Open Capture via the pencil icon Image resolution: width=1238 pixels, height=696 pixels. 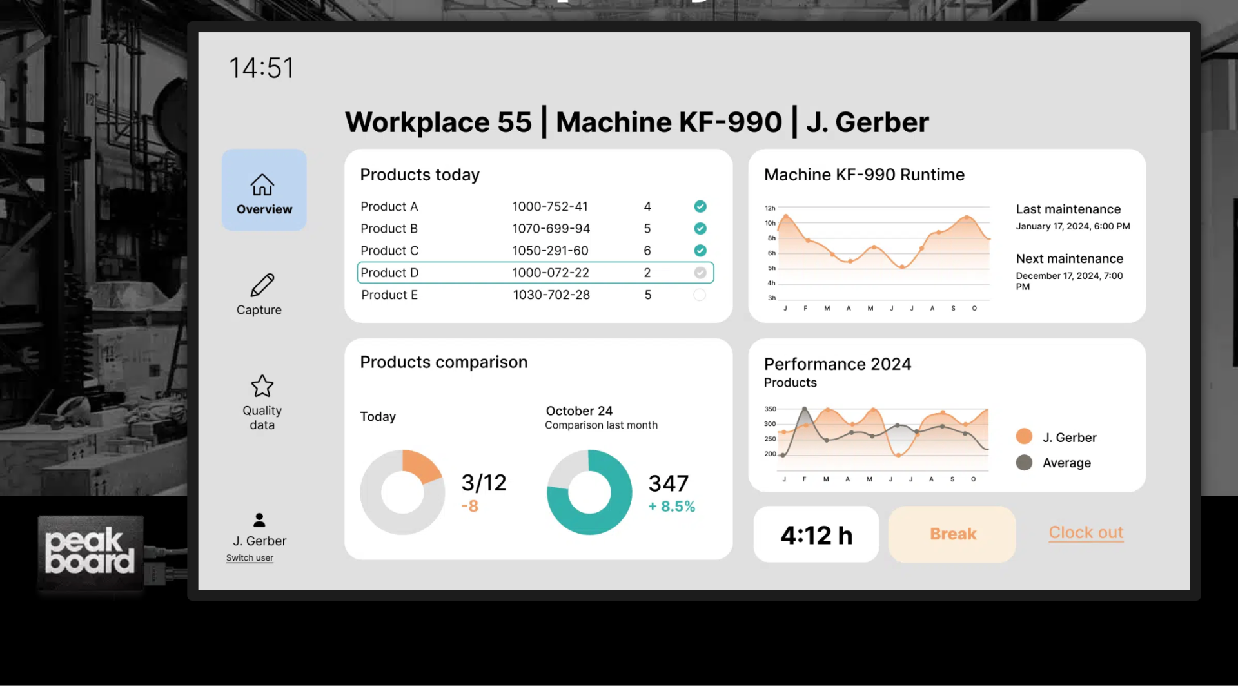tap(262, 285)
